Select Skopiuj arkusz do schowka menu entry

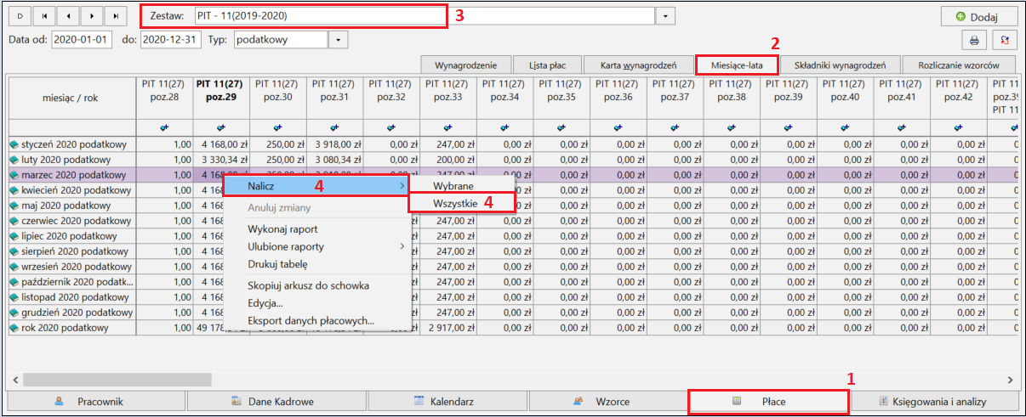(317, 285)
